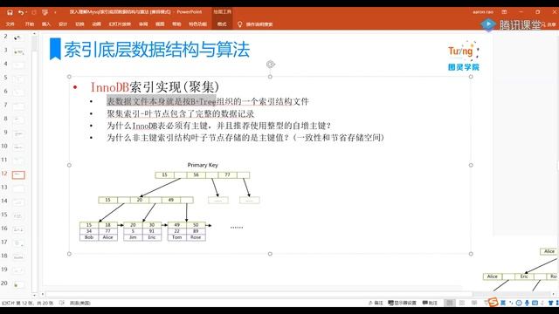Click bullet text 聚集索引-叶节点包含了完整的数据记录
Image resolution: width=559 pixels, height=314 pixels.
(181, 114)
